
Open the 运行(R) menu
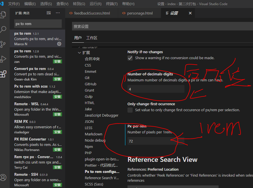(x=96, y=4)
